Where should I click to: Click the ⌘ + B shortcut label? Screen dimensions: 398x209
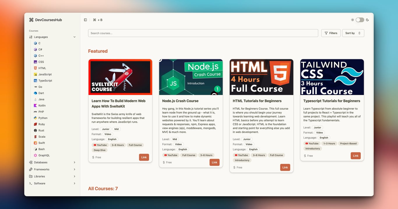click(x=98, y=20)
